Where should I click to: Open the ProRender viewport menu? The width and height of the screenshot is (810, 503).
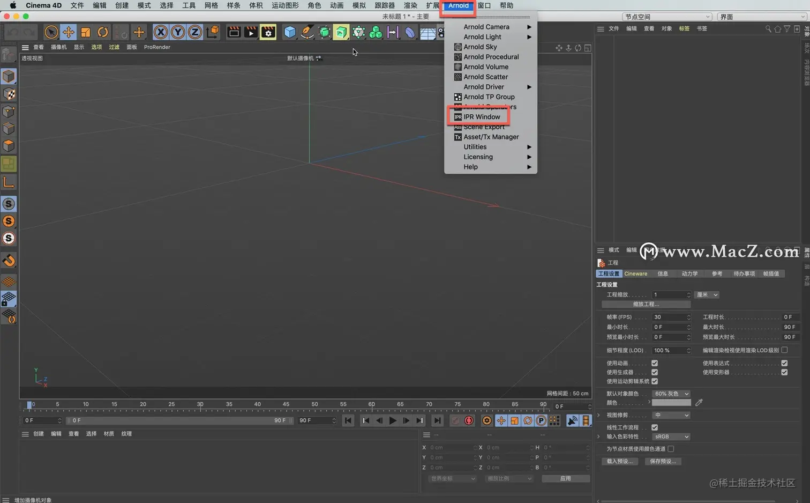pyautogui.click(x=157, y=47)
